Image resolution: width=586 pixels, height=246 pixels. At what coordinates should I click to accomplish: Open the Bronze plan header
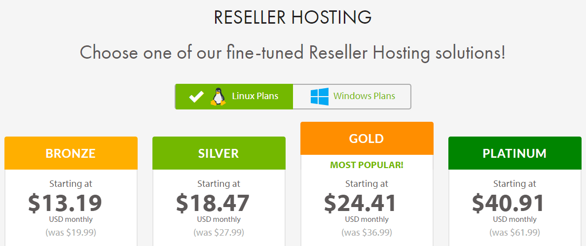[71, 153]
